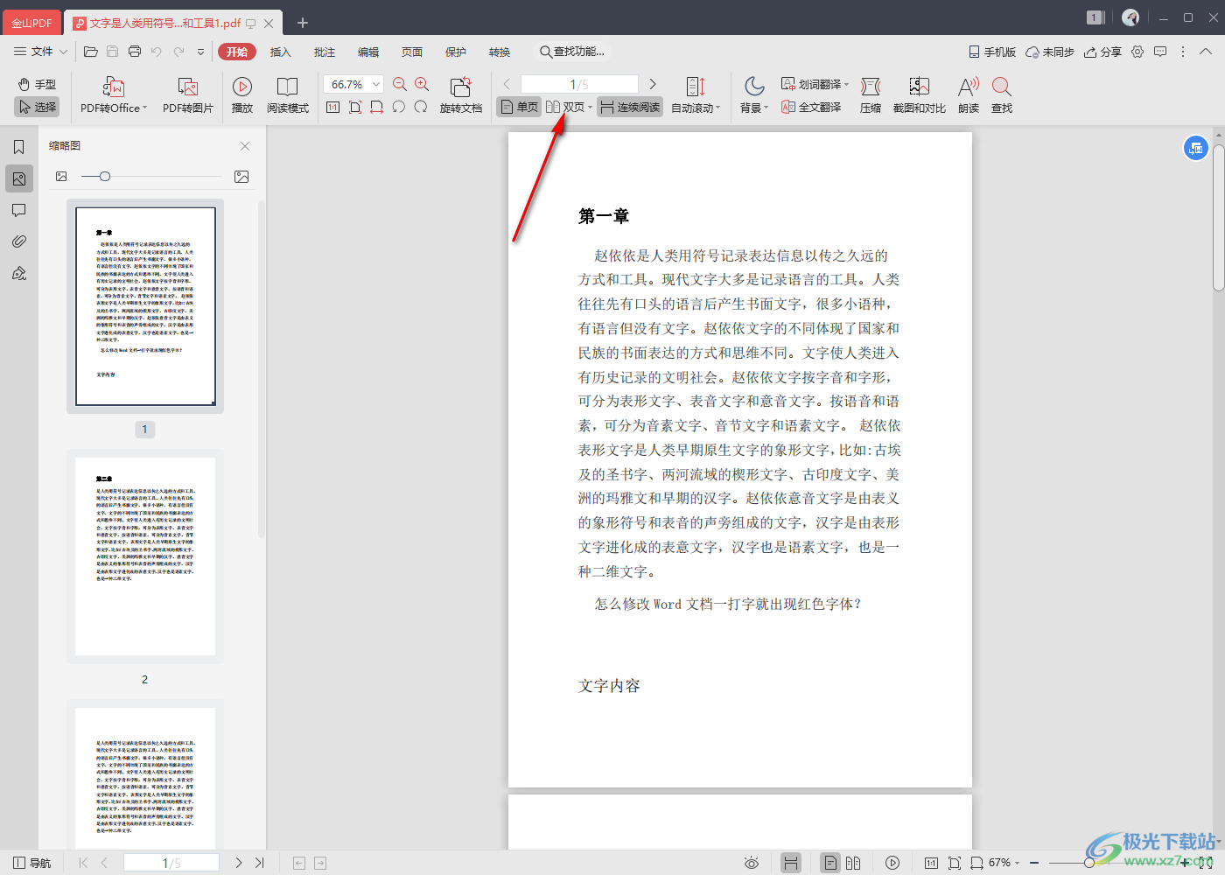Expand PDF转Office dropdown arrow

144,108
